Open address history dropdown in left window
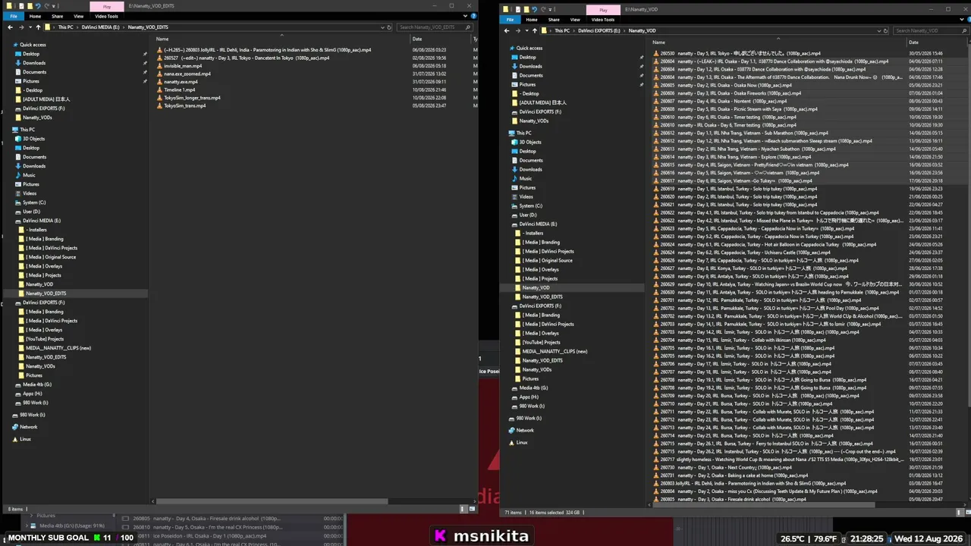Viewport: 971px width, 546px height. click(382, 27)
